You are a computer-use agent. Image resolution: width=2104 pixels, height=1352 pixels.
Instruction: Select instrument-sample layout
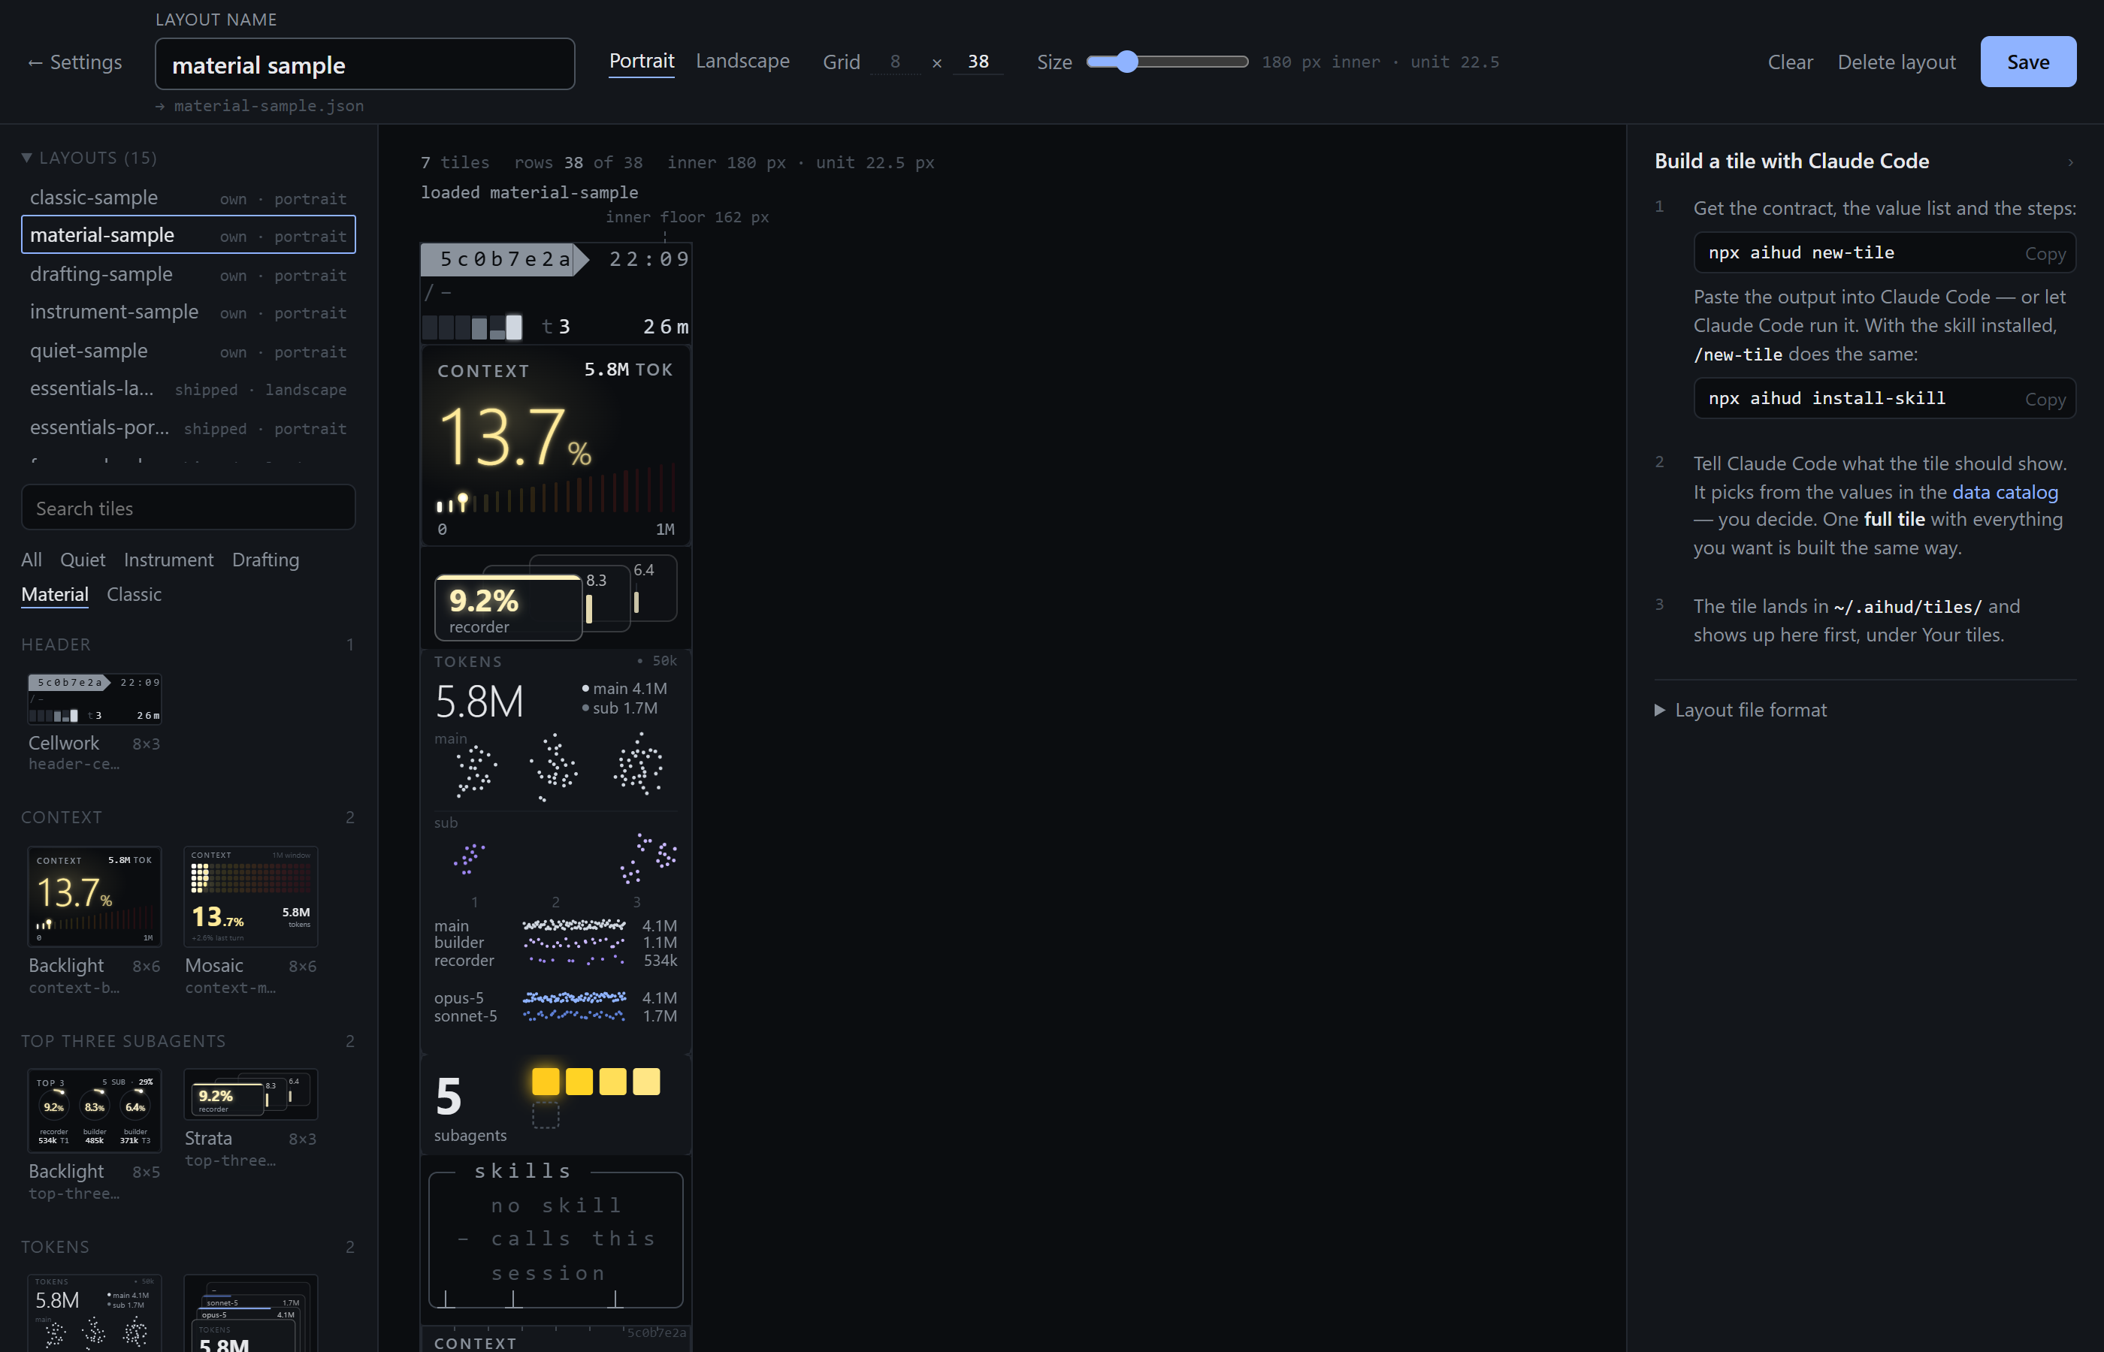pyautogui.click(x=188, y=312)
